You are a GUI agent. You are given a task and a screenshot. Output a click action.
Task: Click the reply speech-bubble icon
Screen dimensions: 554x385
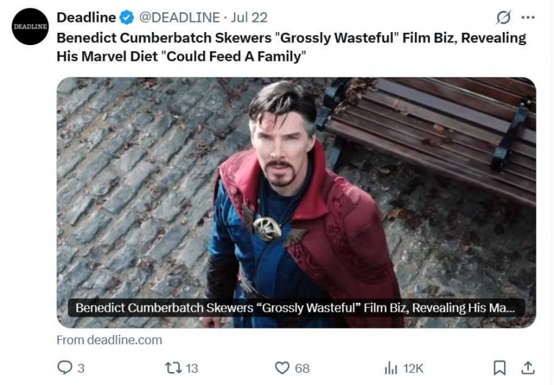[x=64, y=368]
